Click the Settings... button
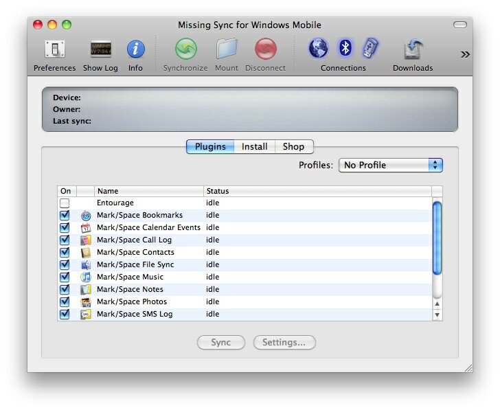Screen dimensions: 500x410 (x=284, y=343)
